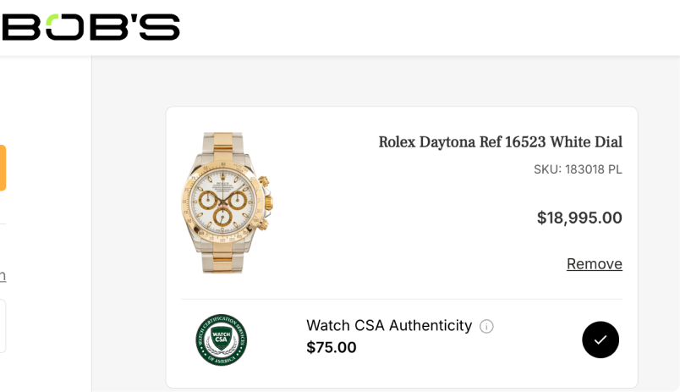Click the white dial of the watch photo
The image size is (680, 392).
[222, 186]
